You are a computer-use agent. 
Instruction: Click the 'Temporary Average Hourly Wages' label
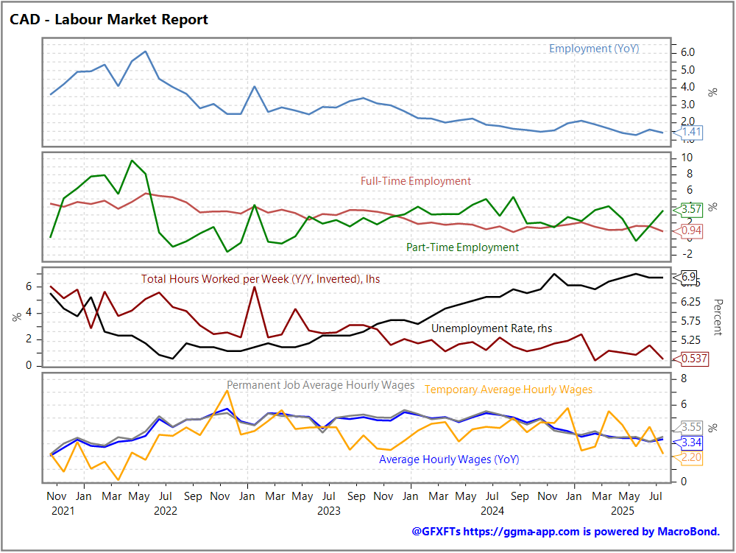coord(509,390)
